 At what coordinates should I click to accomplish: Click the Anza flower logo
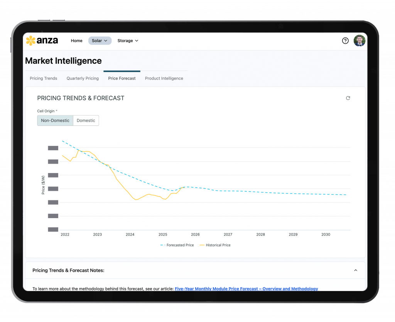30,41
